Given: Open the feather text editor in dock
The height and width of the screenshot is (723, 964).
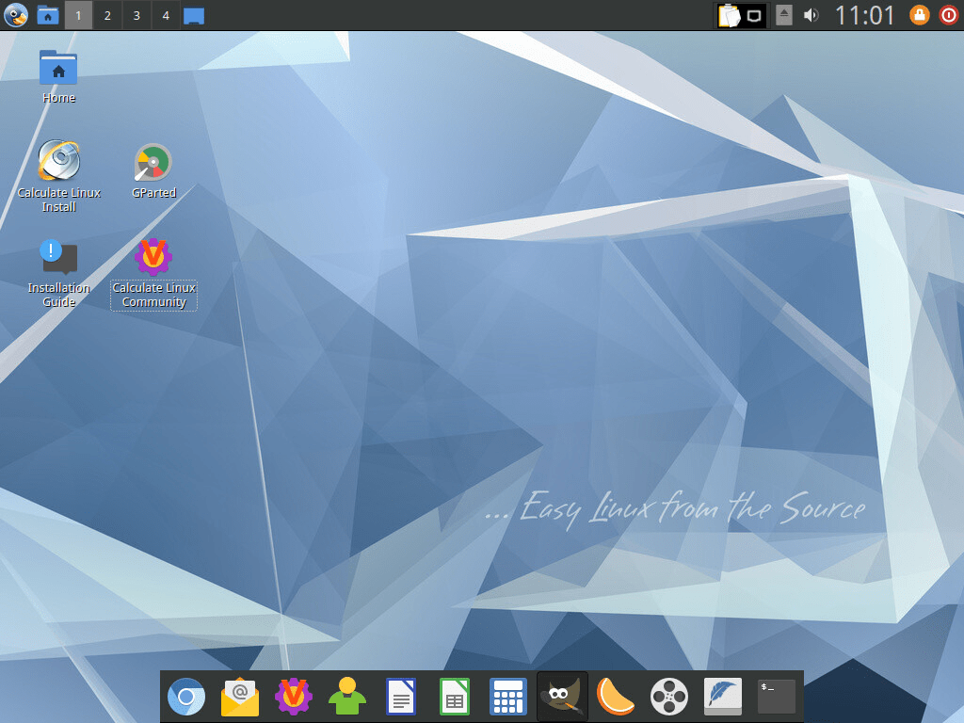Looking at the screenshot, I should 723,697.
